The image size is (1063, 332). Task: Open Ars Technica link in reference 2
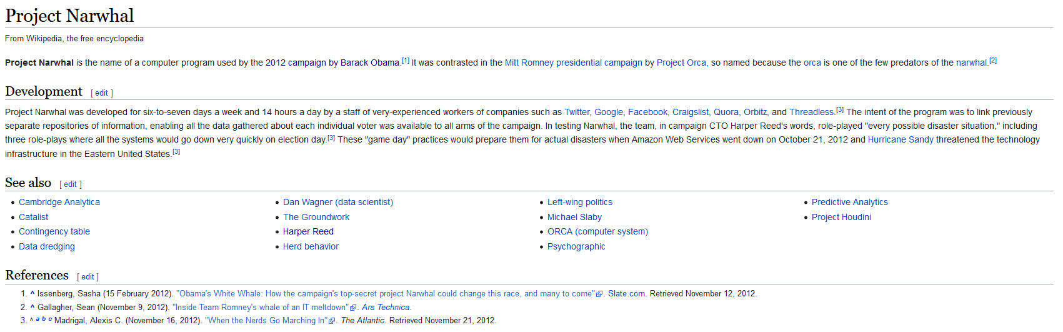[x=386, y=307]
